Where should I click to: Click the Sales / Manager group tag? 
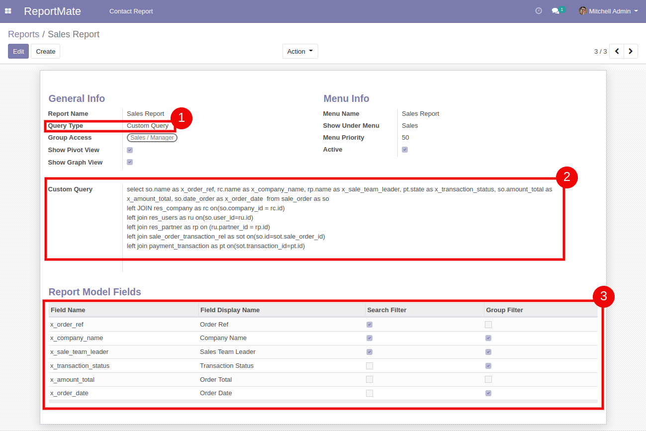152,138
